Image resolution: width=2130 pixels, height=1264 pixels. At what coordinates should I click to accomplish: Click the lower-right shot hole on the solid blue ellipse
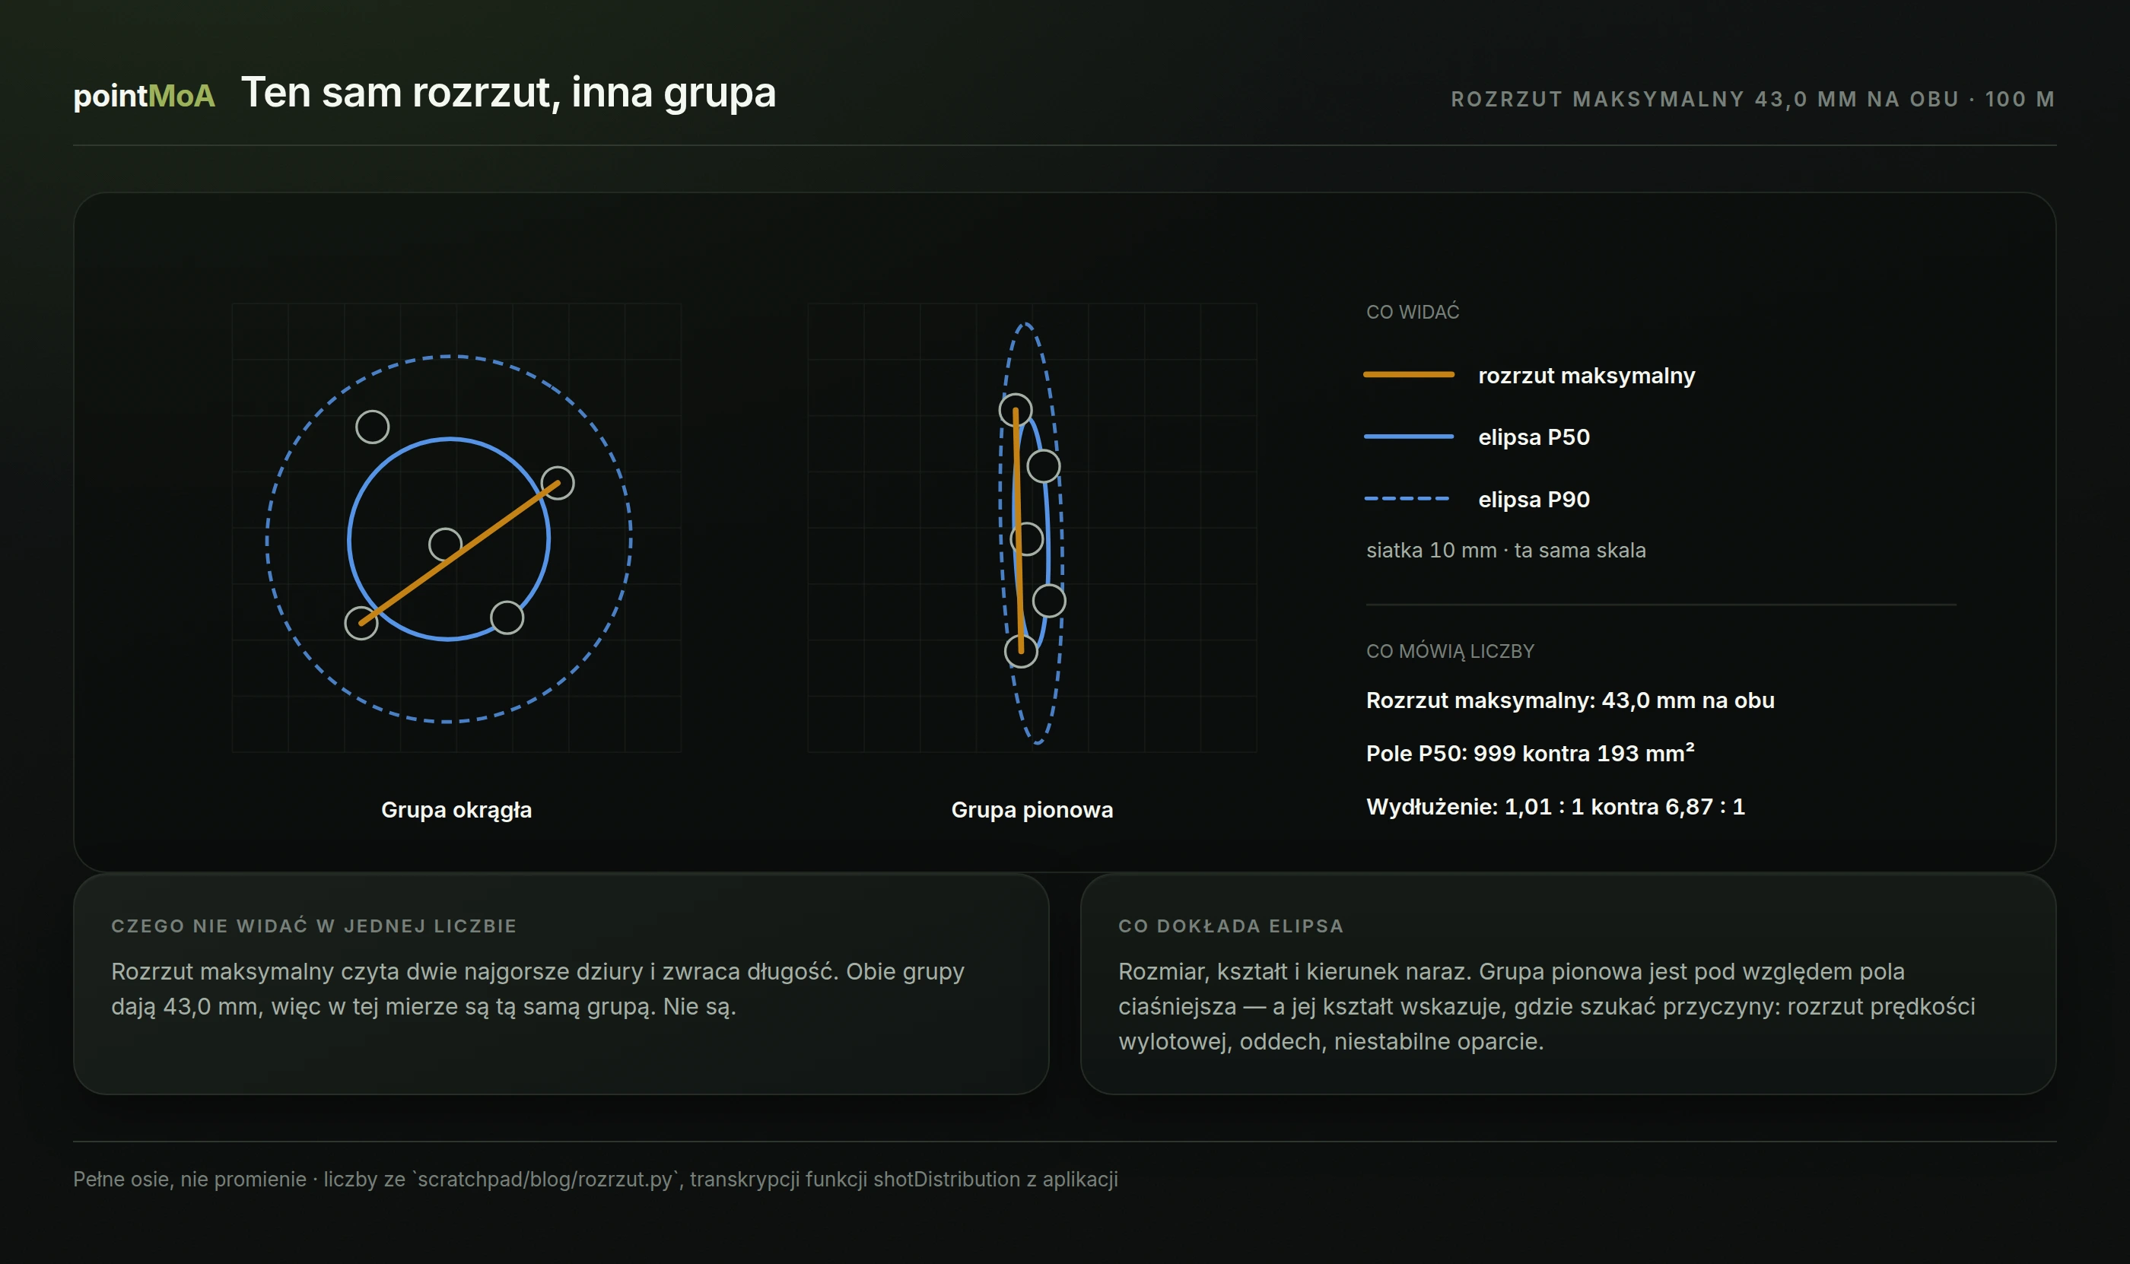click(507, 618)
